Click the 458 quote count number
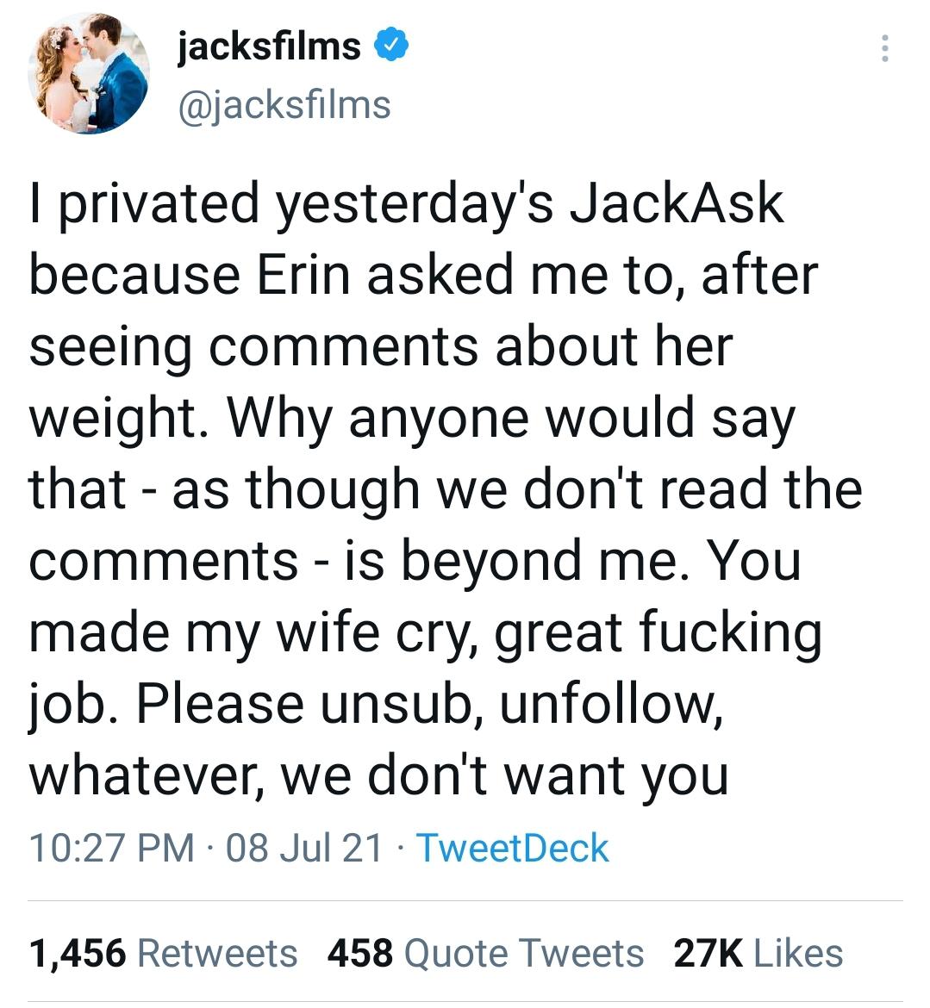This screenshot has width=930, height=1008. coord(360,954)
